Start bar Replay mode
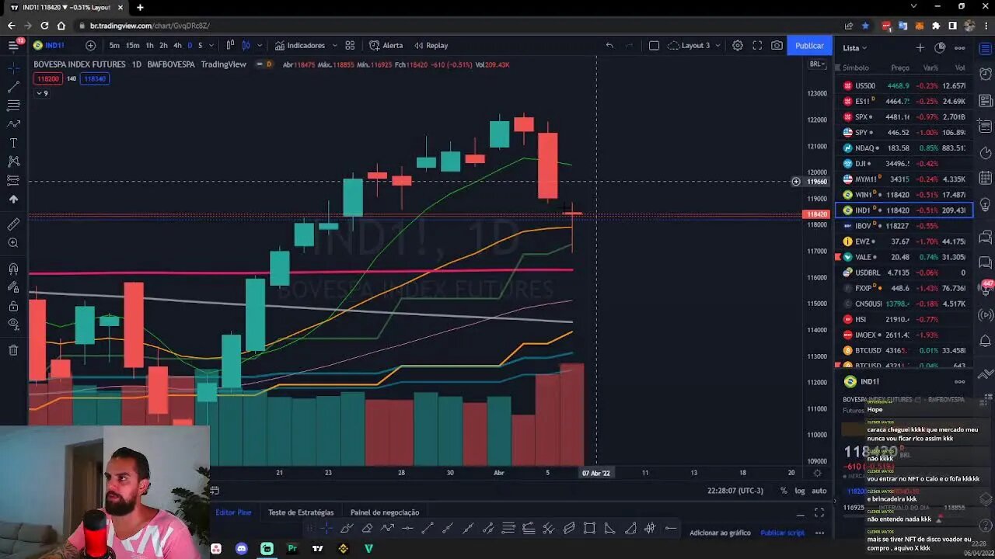This screenshot has height=559, width=995. coord(431,45)
